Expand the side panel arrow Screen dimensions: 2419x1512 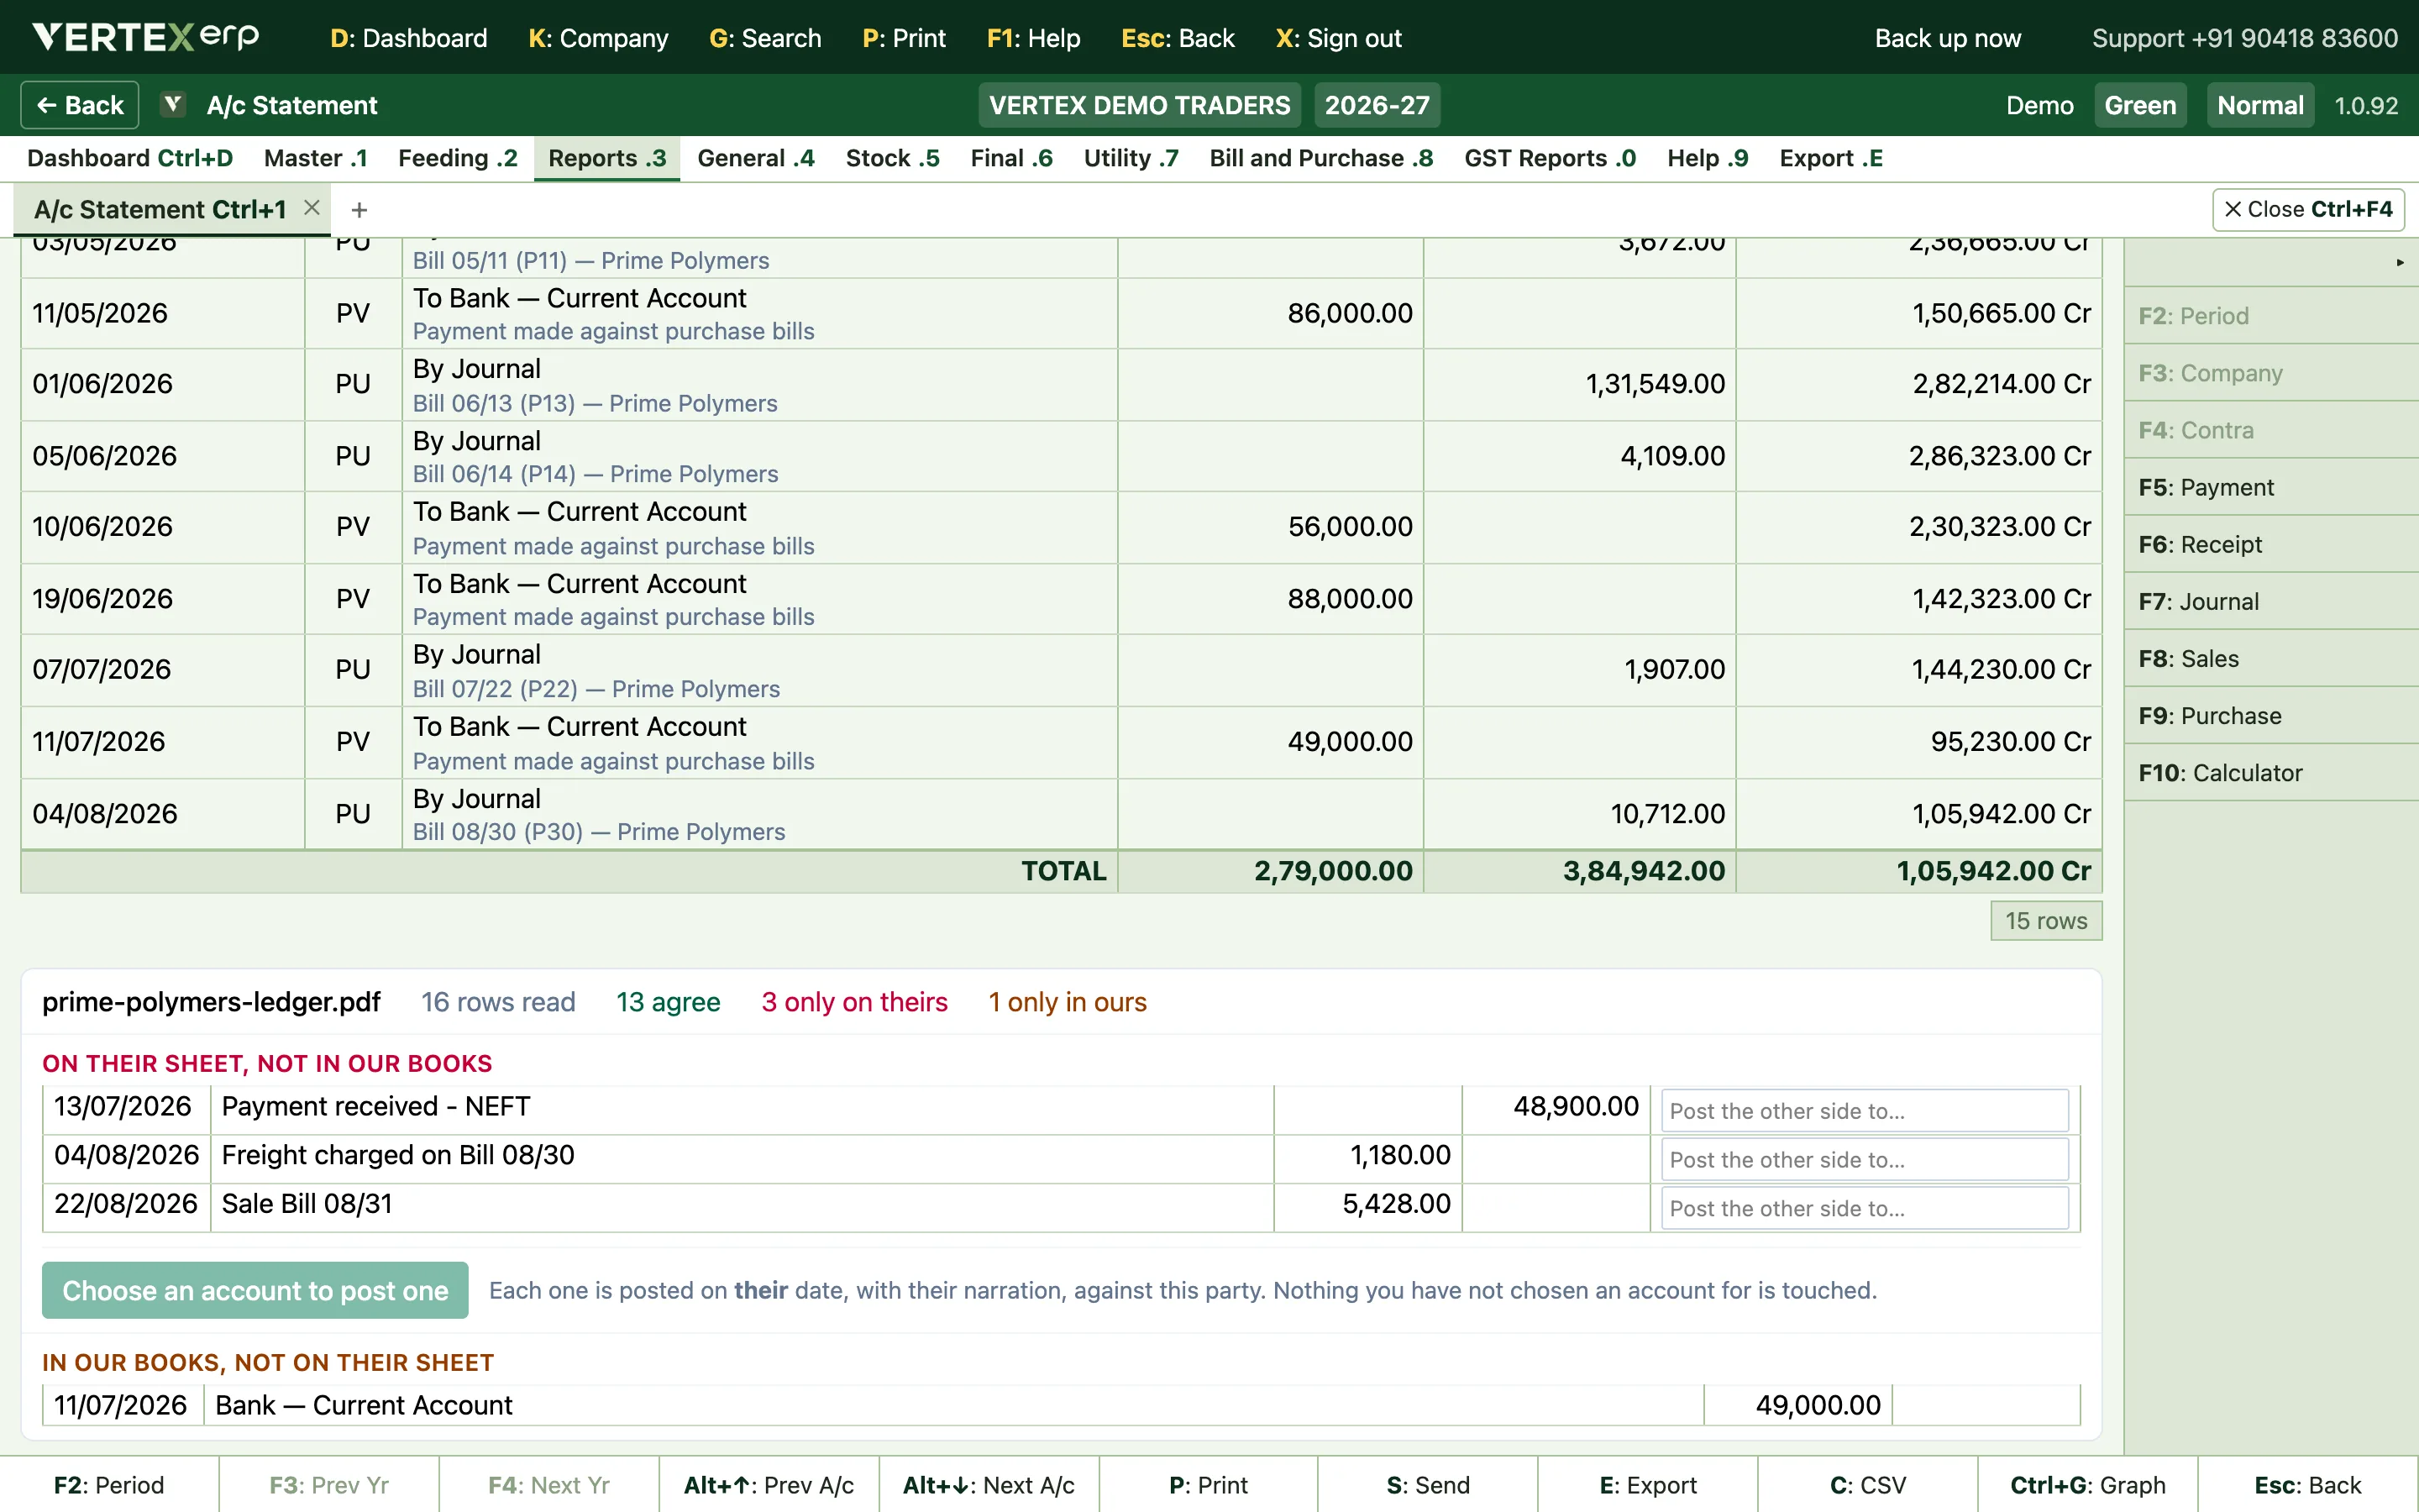pyautogui.click(x=2399, y=263)
